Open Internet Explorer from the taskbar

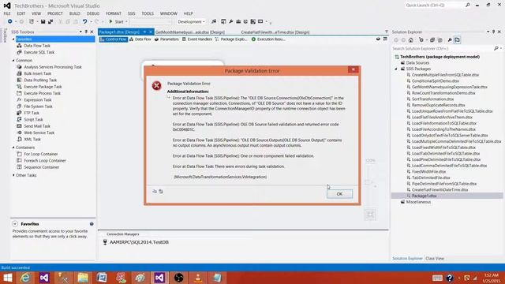(x=25, y=278)
